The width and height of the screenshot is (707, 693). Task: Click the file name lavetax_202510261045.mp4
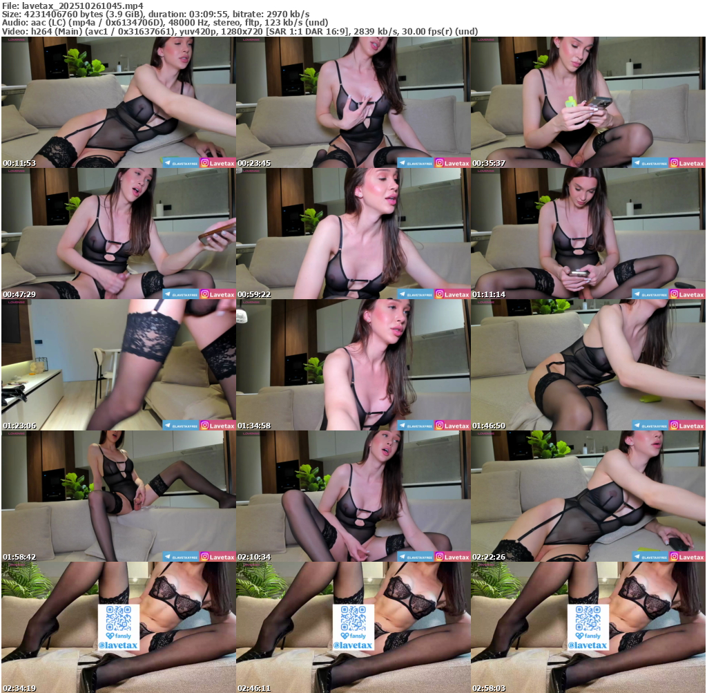[83, 6]
